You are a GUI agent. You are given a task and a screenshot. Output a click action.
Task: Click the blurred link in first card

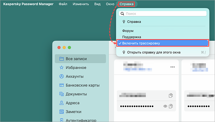138,69
